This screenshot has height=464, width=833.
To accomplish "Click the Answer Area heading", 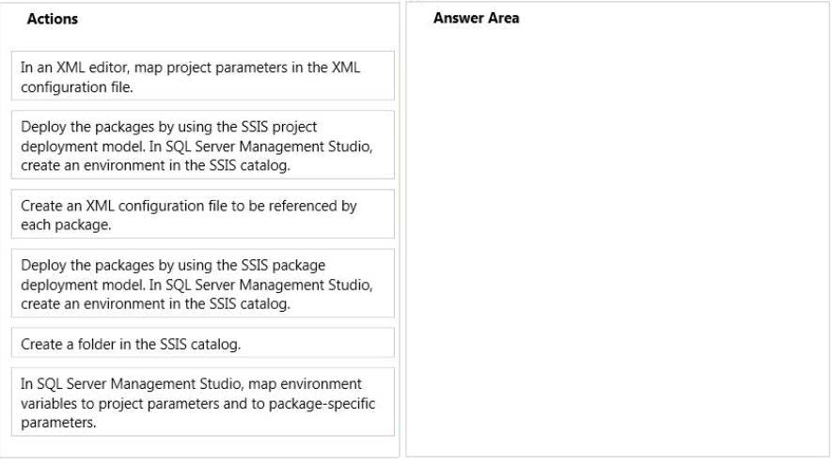I will (x=476, y=18).
